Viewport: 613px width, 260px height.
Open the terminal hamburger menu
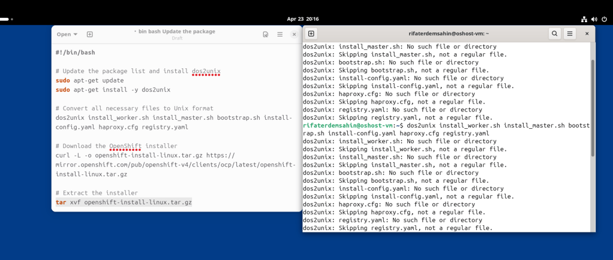click(570, 34)
